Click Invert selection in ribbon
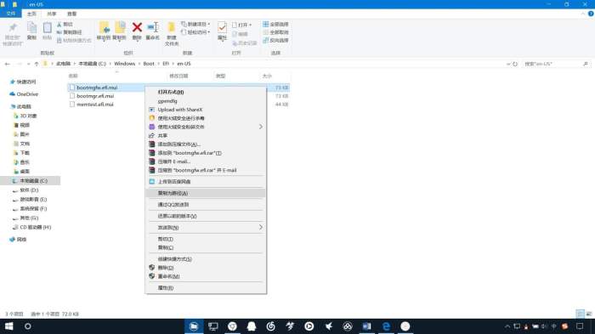 point(275,40)
